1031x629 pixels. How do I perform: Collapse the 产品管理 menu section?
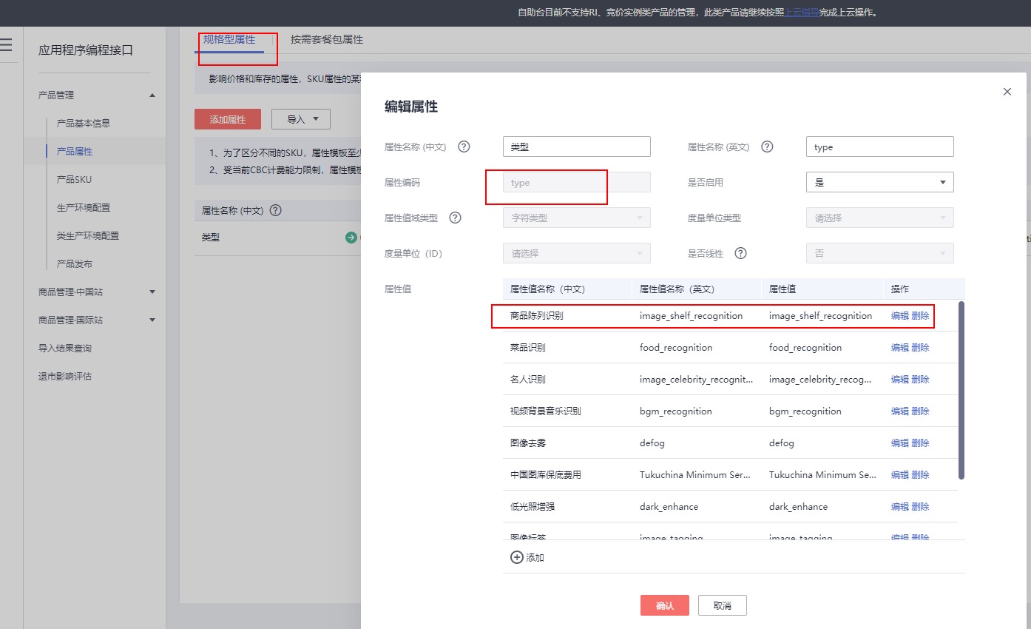[152, 95]
